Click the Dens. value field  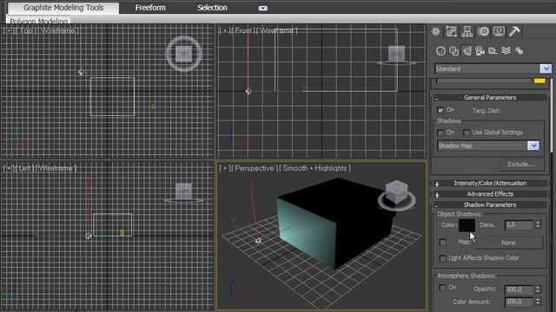pyautogui.click(x=519, y=225)
